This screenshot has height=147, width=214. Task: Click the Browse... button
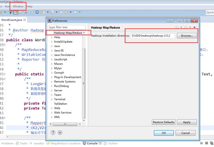click(187, 36)
